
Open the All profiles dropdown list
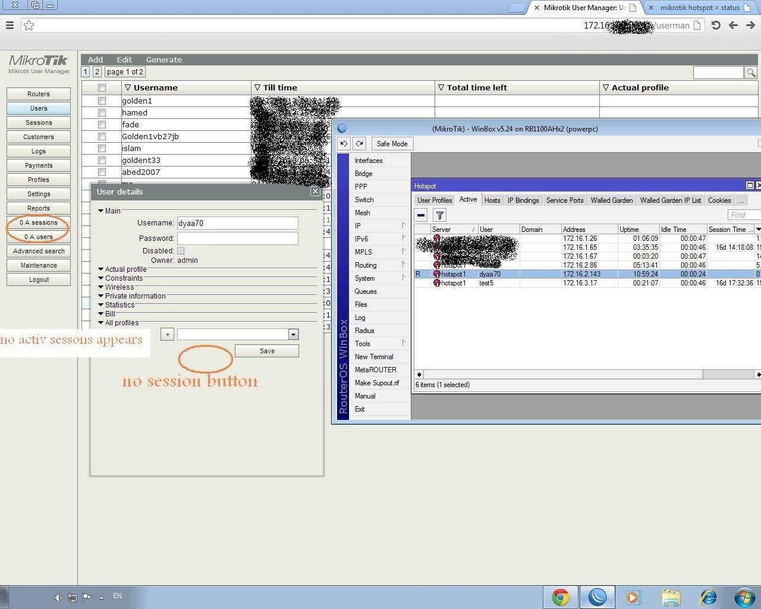point(293,335)
